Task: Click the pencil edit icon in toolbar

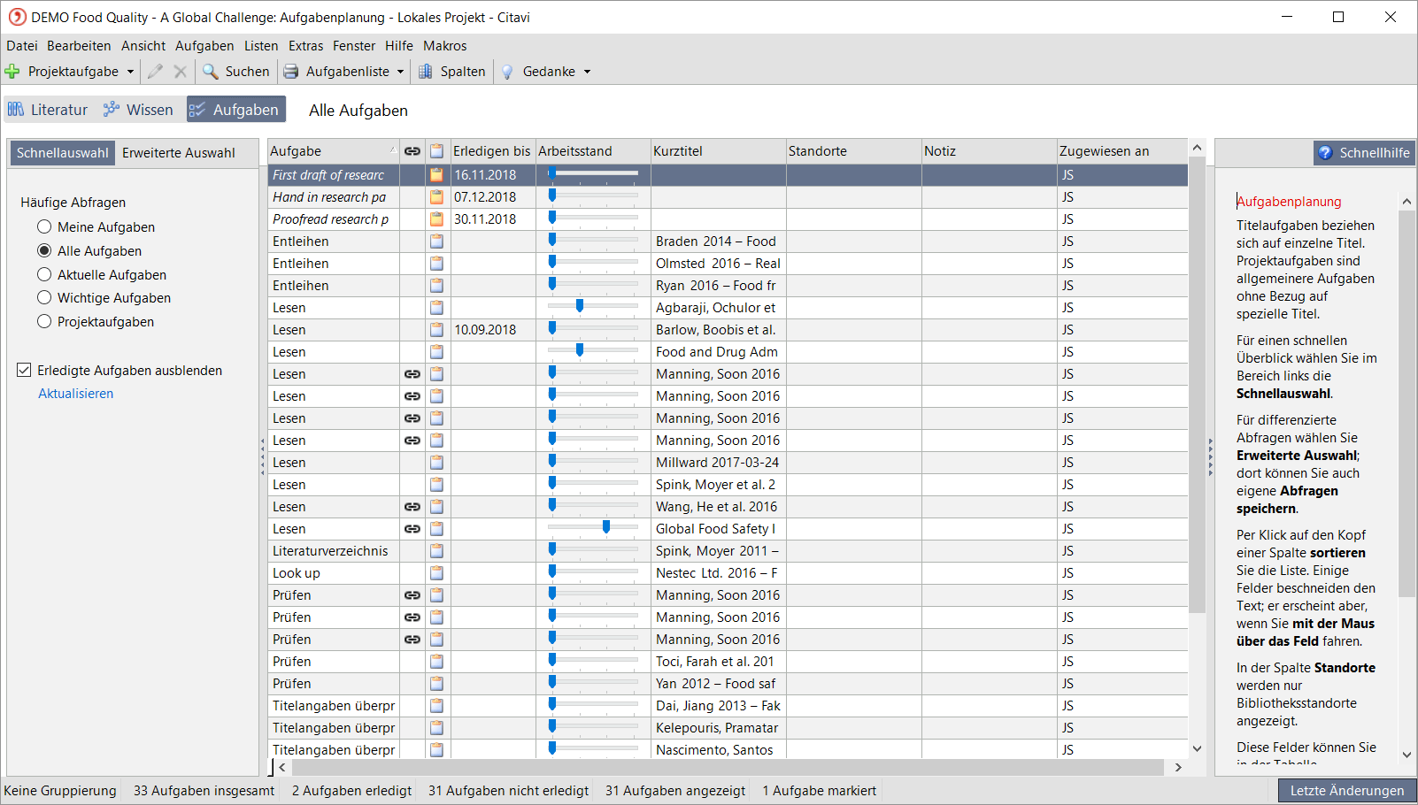Action: click(x=155, y=72)
